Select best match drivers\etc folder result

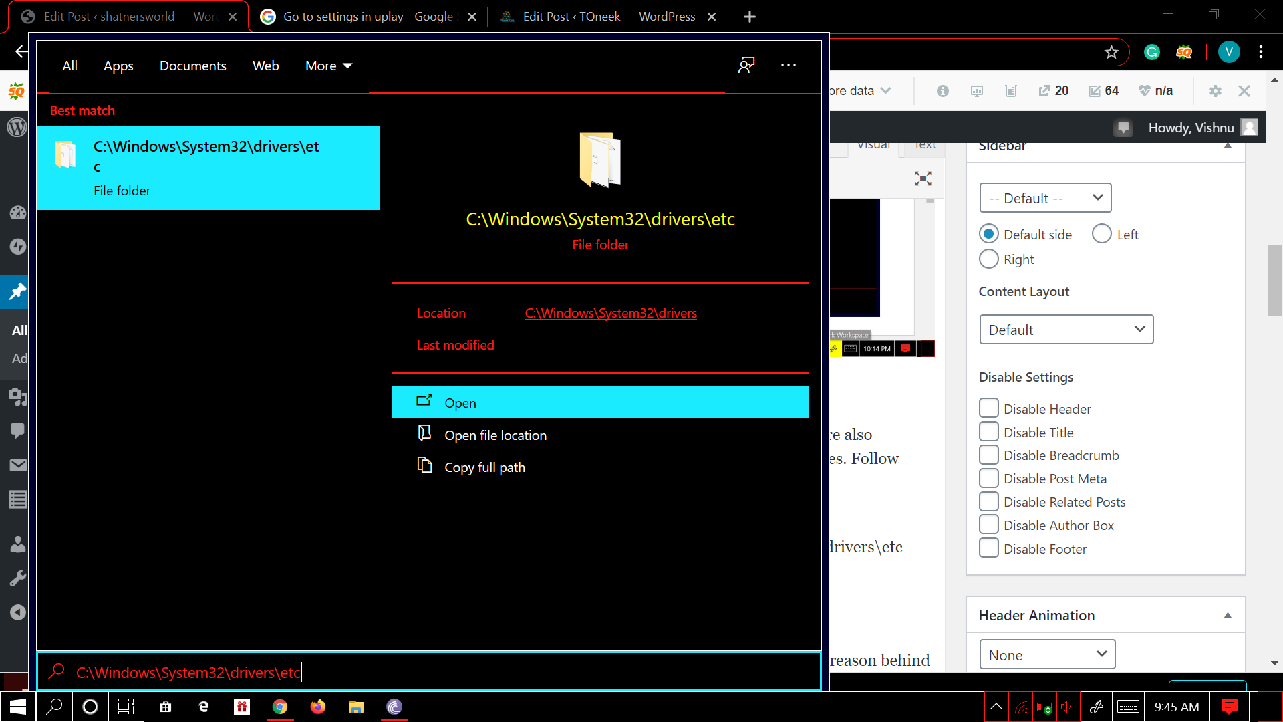pyautogui.click(x=208, y=168)
